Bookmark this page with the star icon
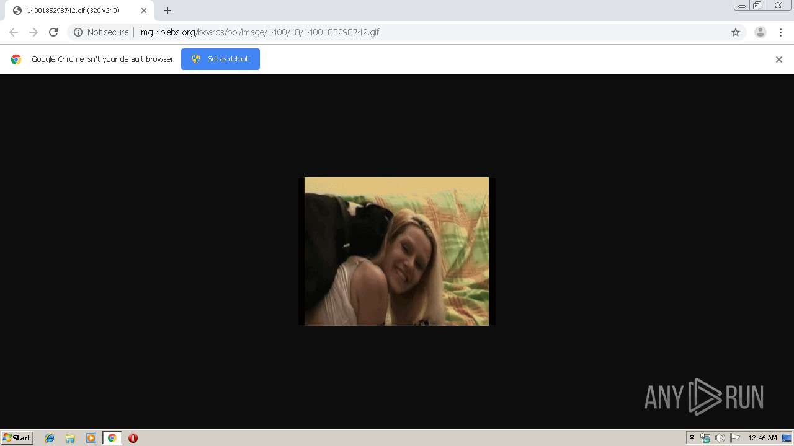 click(x=736, y=32)
